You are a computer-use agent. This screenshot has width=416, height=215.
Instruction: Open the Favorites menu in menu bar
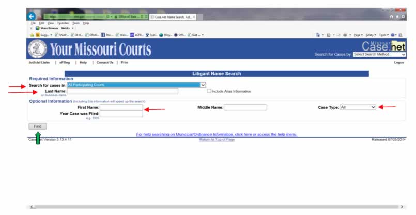(x=63, y=23)
